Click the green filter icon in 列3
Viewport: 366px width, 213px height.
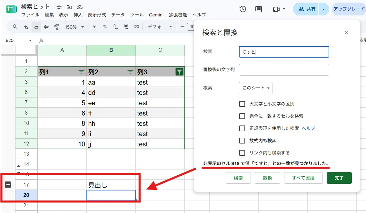[x=179, y=72]
